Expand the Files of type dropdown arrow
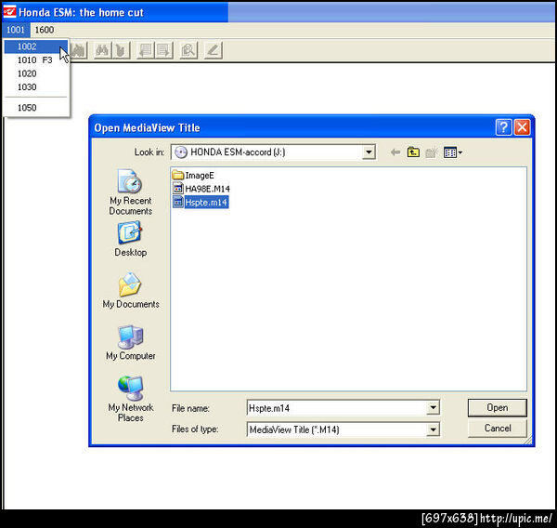The image size is (557, 528). coord(433,429)
